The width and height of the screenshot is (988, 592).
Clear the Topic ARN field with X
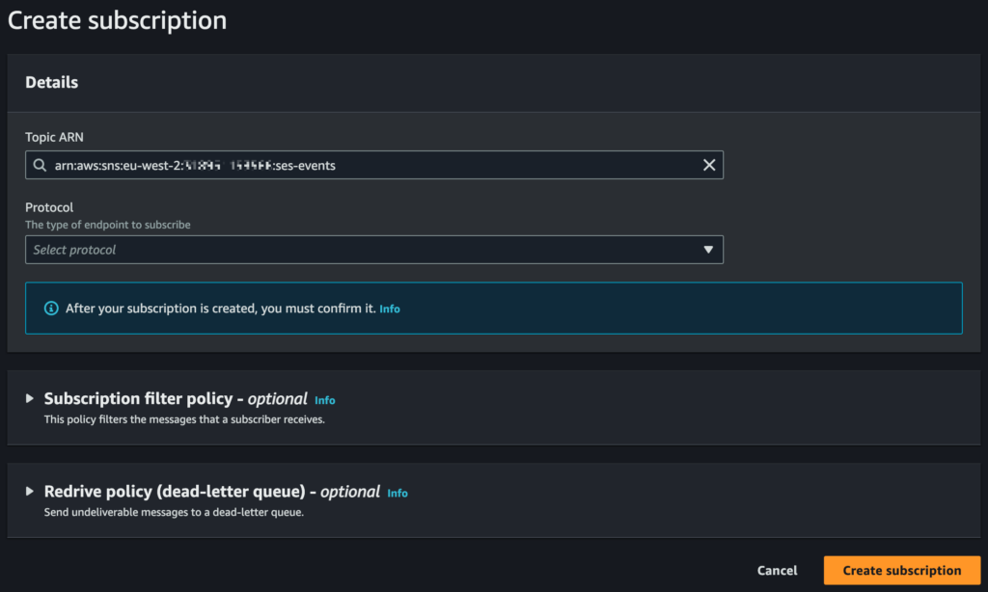tap(709, 166)
